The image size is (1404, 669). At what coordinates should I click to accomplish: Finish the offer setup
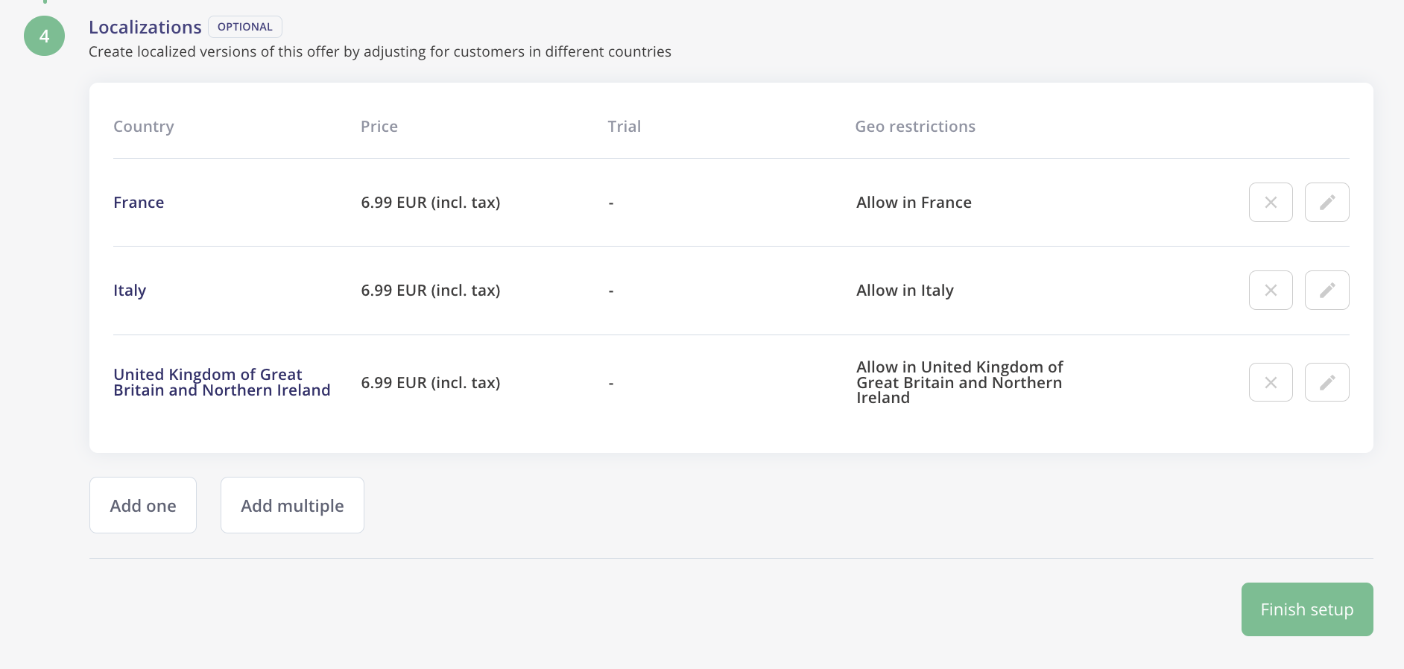1307,609
